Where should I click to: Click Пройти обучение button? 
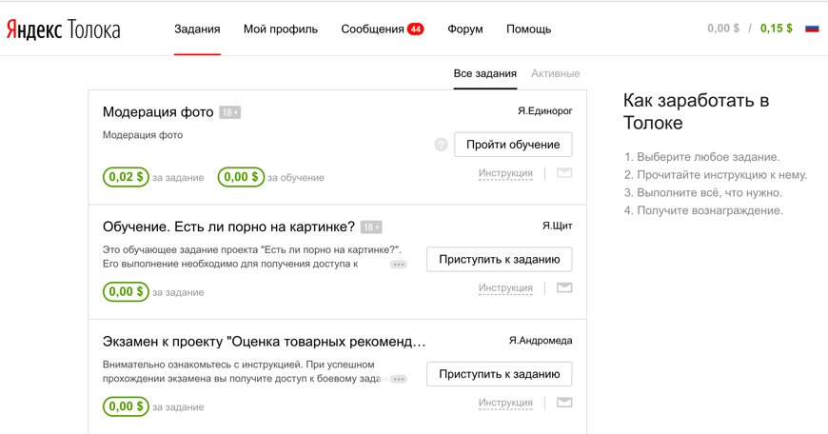[x=513, y=145]
